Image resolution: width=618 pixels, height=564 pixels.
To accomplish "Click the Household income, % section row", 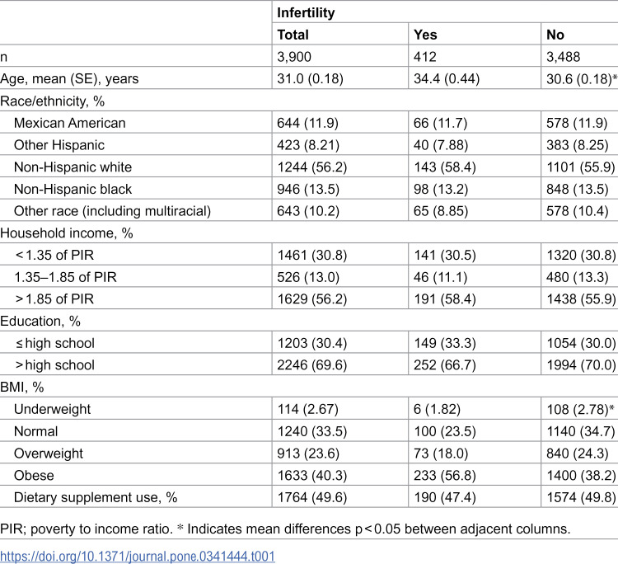I will [x=309, y=233].
